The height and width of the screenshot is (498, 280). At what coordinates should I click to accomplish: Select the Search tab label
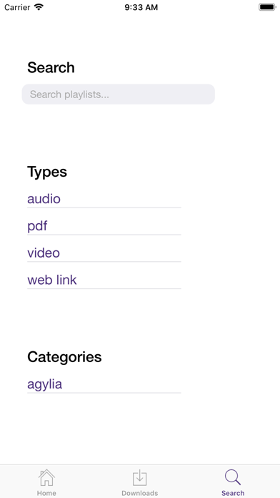tap(233, 493)
